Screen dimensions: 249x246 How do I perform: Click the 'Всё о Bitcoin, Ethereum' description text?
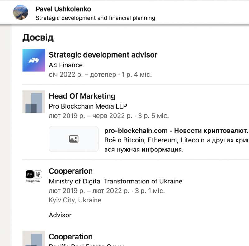176,140
